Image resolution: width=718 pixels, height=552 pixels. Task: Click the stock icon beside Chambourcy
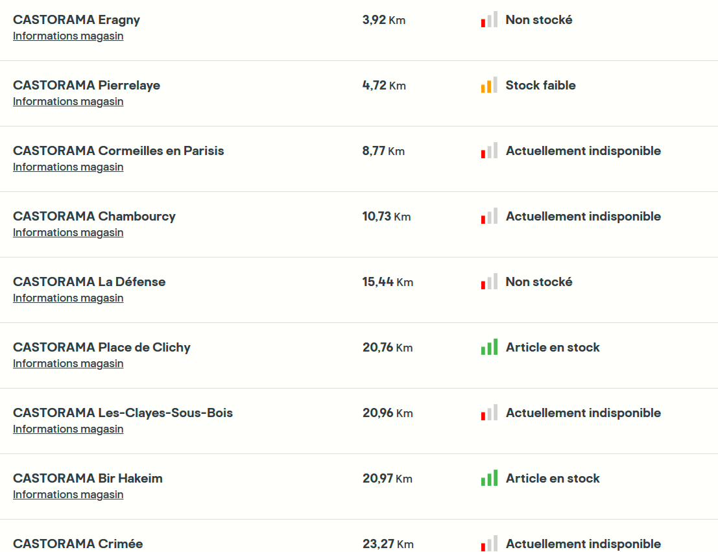tap(489, 217)
